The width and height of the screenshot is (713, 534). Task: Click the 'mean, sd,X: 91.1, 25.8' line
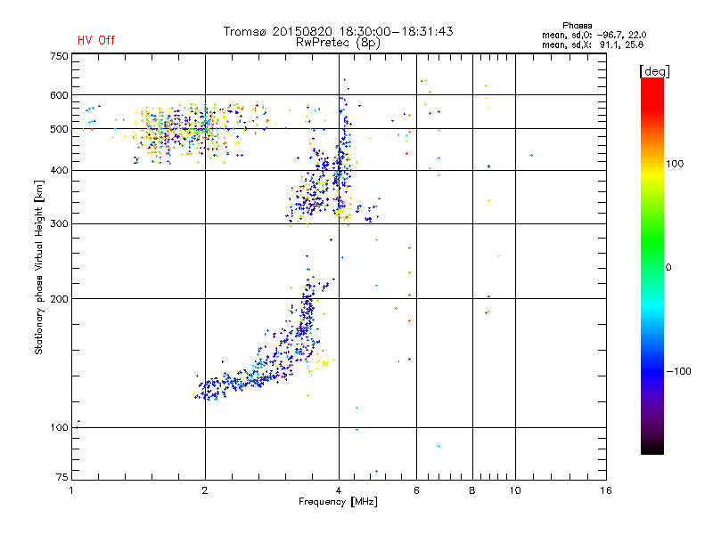[593, 44]
